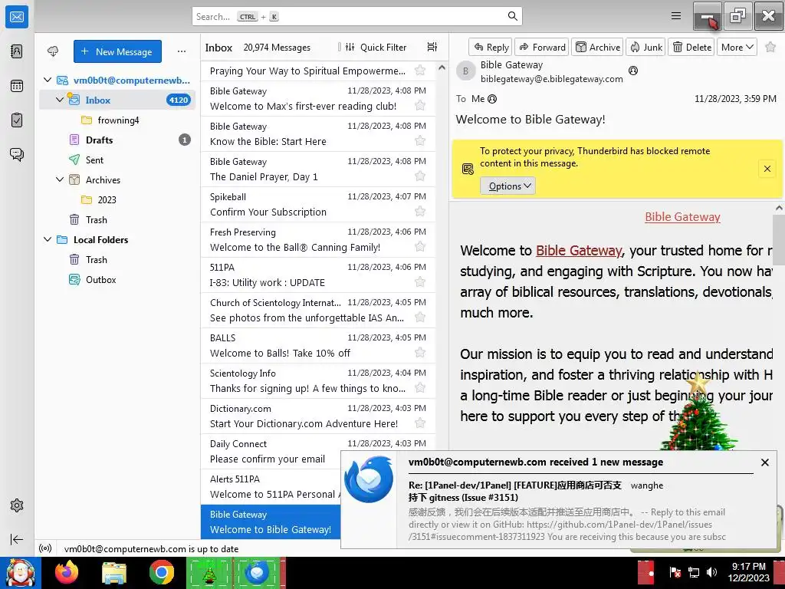Collapse the Archives folder

pyautogui.click(x=60, y=179)
